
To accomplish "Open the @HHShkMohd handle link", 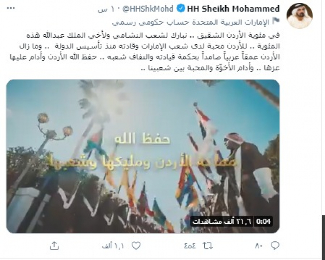I will (x=148, y=9).
